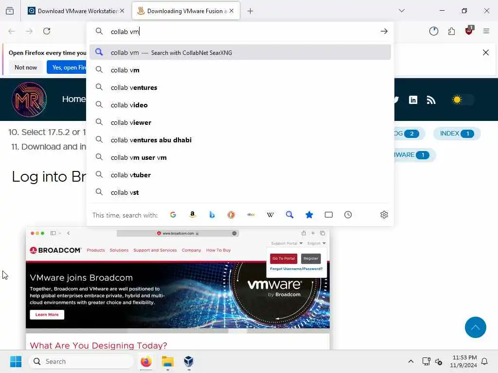Switch to Download VMware Workstation tab

75,11
